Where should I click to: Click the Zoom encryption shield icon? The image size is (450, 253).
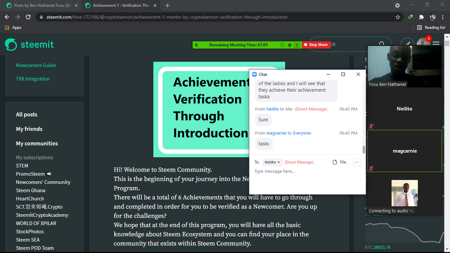pos(290,45)
